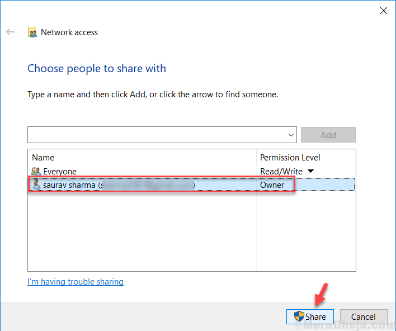Image resolution: width=396 pixels, height=331 pixels.
Task: Click the Everyone group icon
Action: tap(36, 172)
